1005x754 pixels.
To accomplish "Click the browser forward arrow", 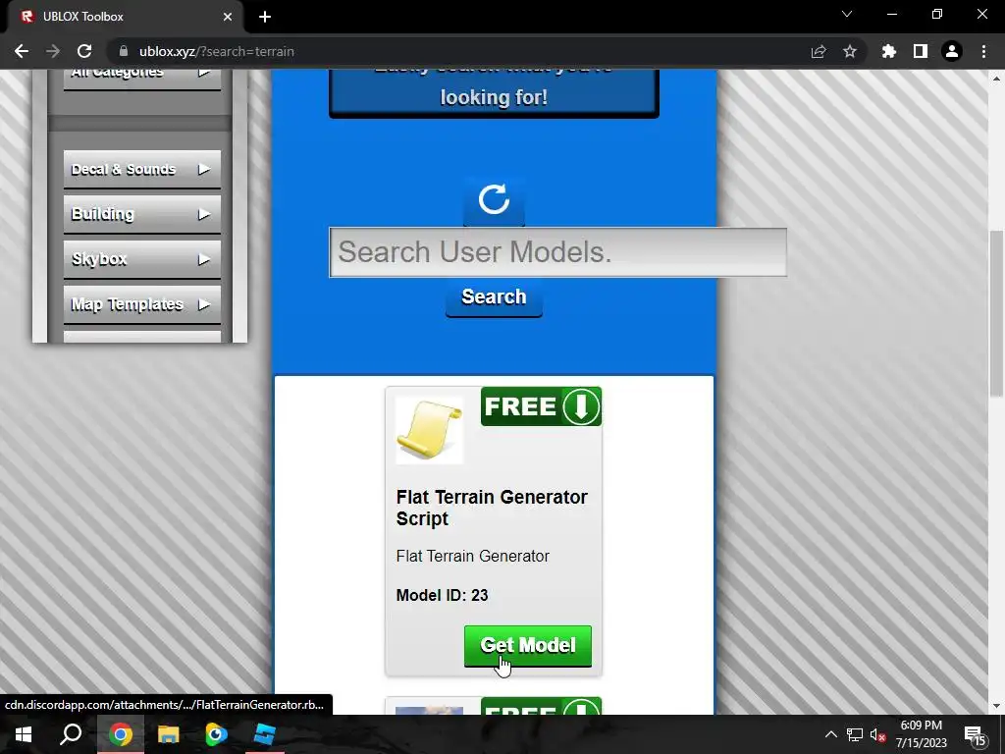I will point(53,51).
